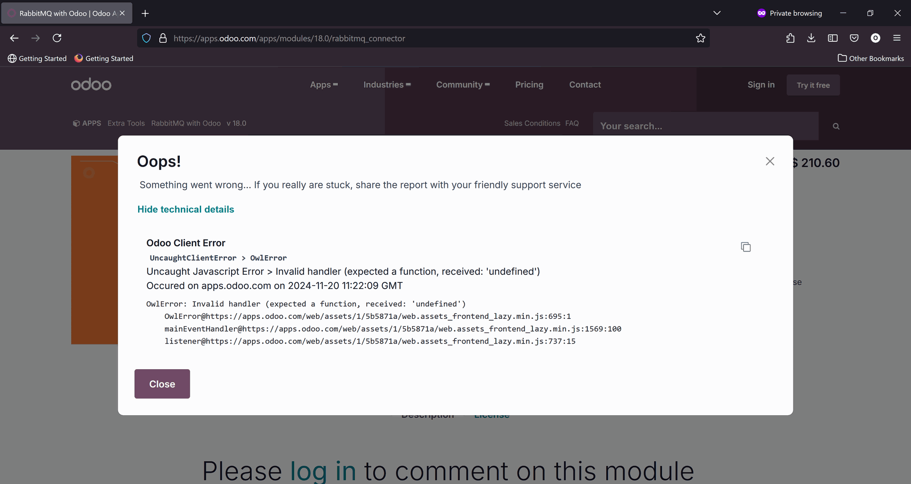This screenshot has width=911, height=484.
Task: Collapse via Hide technical details link
Action: click(x=186, y=209)
